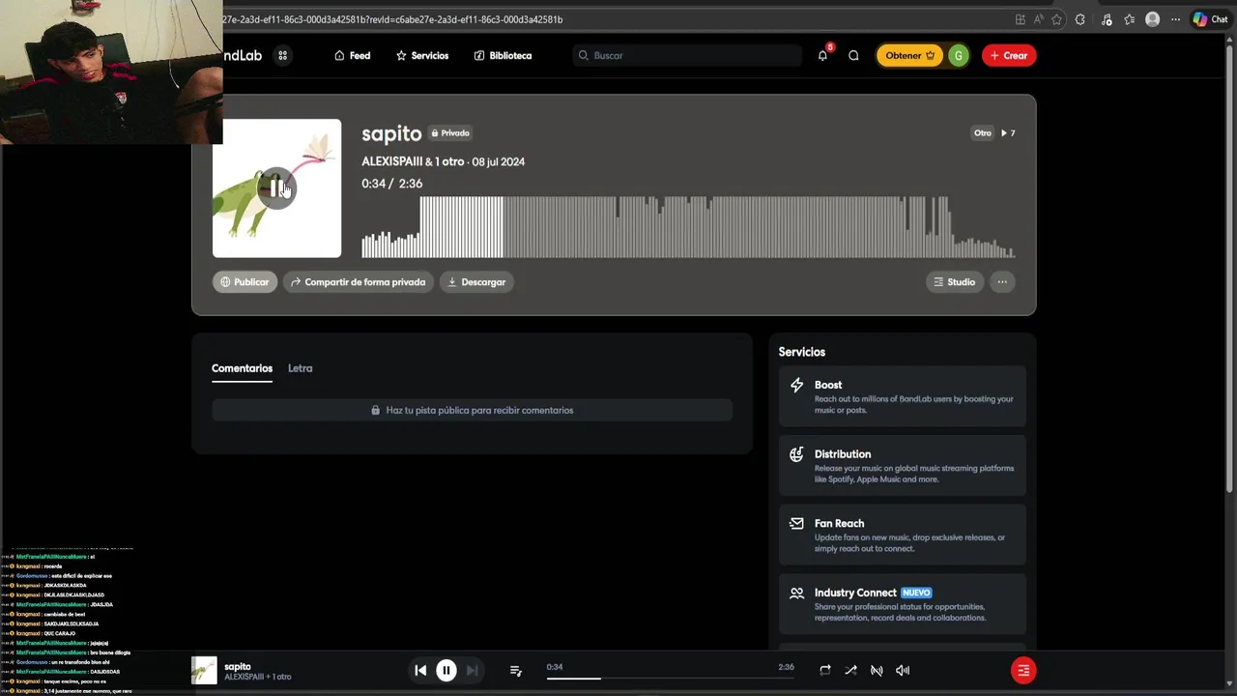Click the Otro genre tag

982,132
